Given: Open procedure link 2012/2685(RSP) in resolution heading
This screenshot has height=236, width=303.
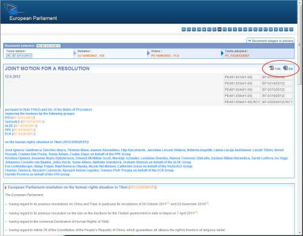Looking at the screenshot, I should point(142,187).
